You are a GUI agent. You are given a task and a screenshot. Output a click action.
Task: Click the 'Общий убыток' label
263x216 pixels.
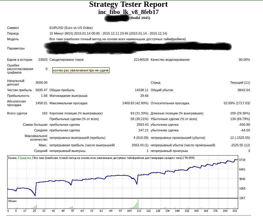[x=162, y=90]
